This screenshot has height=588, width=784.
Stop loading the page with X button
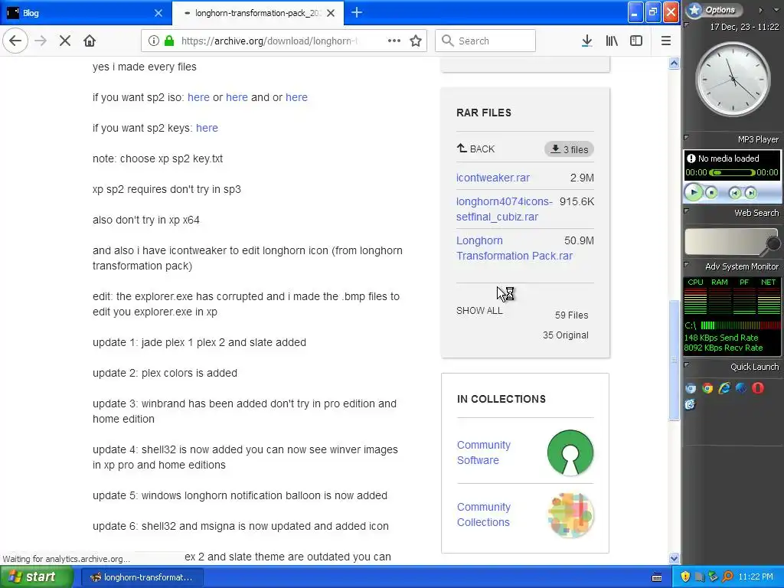coord(65,41)
